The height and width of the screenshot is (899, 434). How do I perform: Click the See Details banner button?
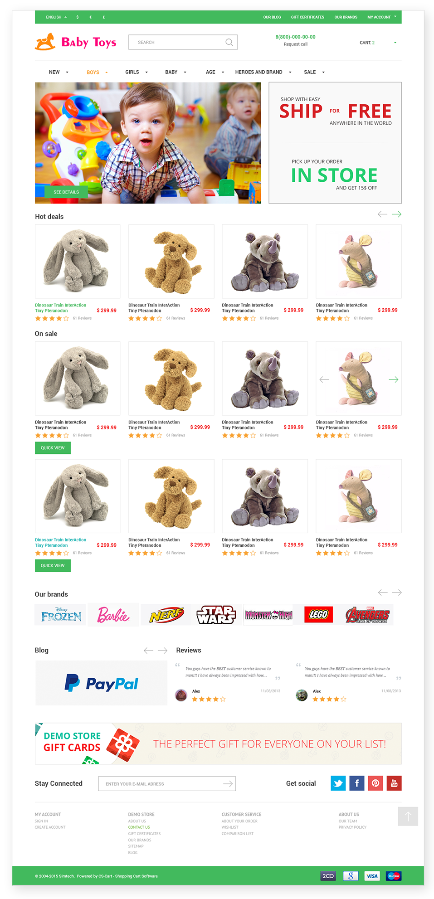[x=66, y=192]
